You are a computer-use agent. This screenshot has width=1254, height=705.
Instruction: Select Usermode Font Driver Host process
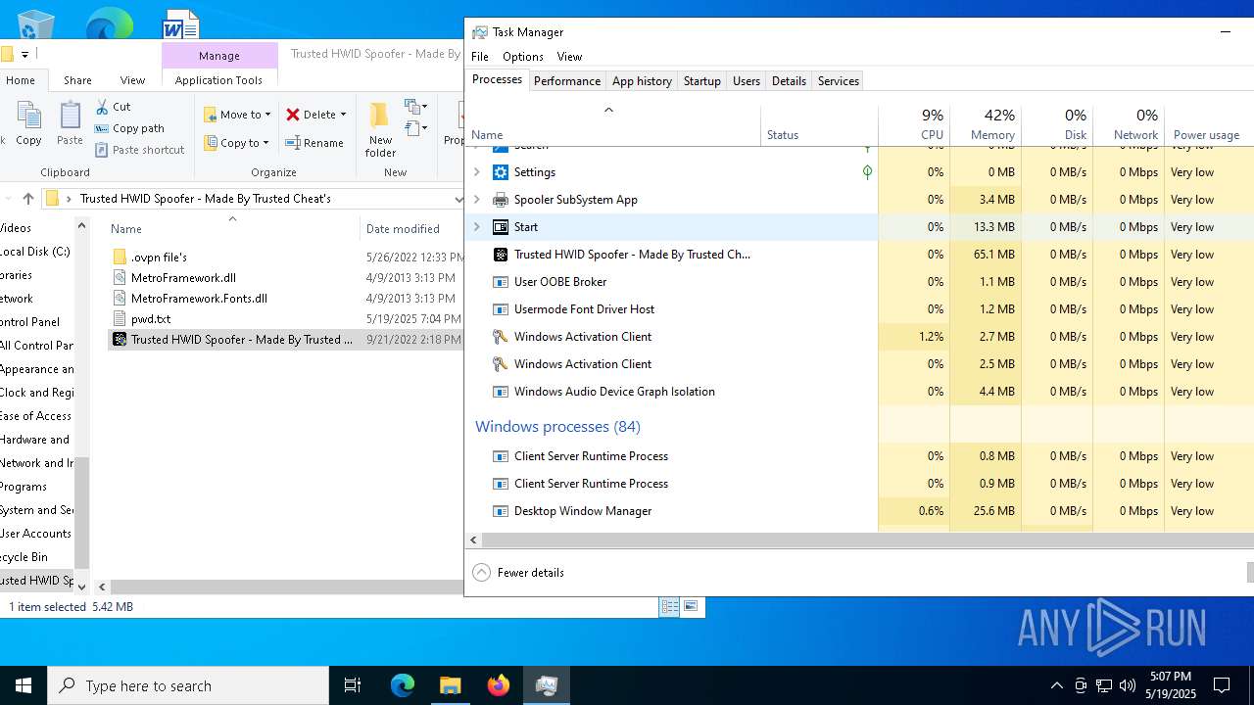671,309
